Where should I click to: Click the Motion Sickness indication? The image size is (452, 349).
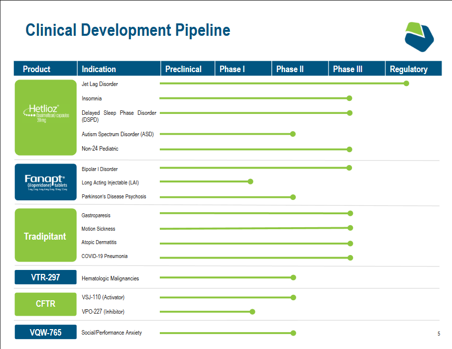[98, 229]
